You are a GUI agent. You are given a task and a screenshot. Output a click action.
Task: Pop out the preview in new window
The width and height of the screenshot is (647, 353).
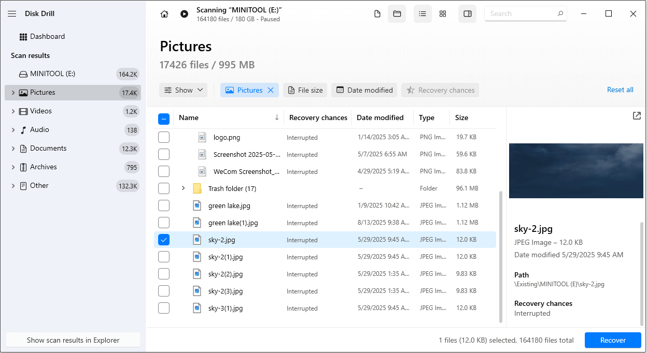pos(637,116)
